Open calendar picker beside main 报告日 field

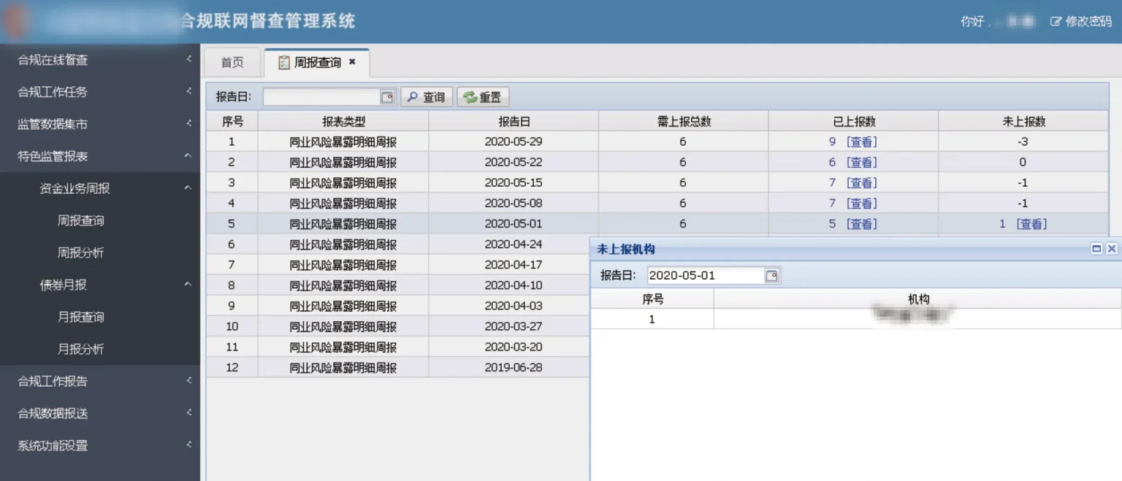click(387, 97)
